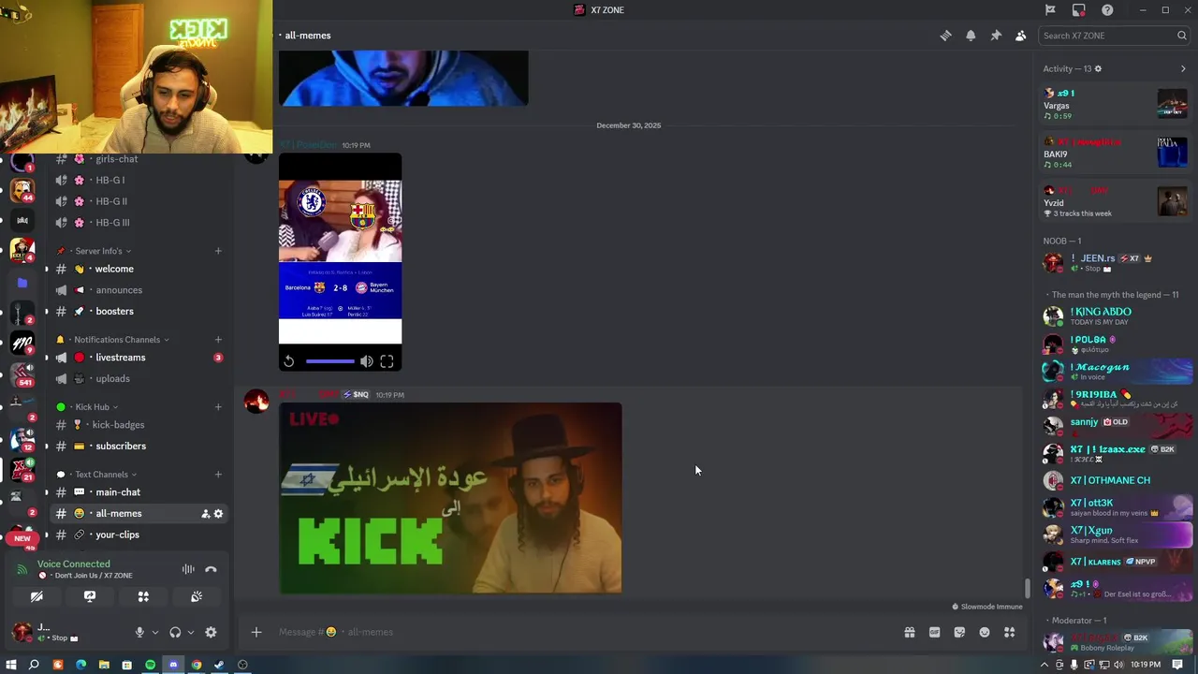Send a gift from message bar
Image resolution: width=1198 pixels, height=674 pixels.
[909, 633]
